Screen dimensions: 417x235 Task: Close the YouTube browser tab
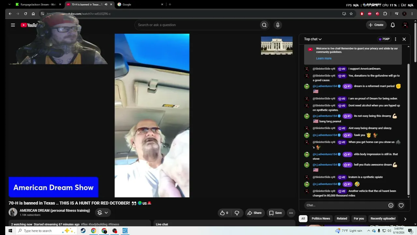point(111,5)
